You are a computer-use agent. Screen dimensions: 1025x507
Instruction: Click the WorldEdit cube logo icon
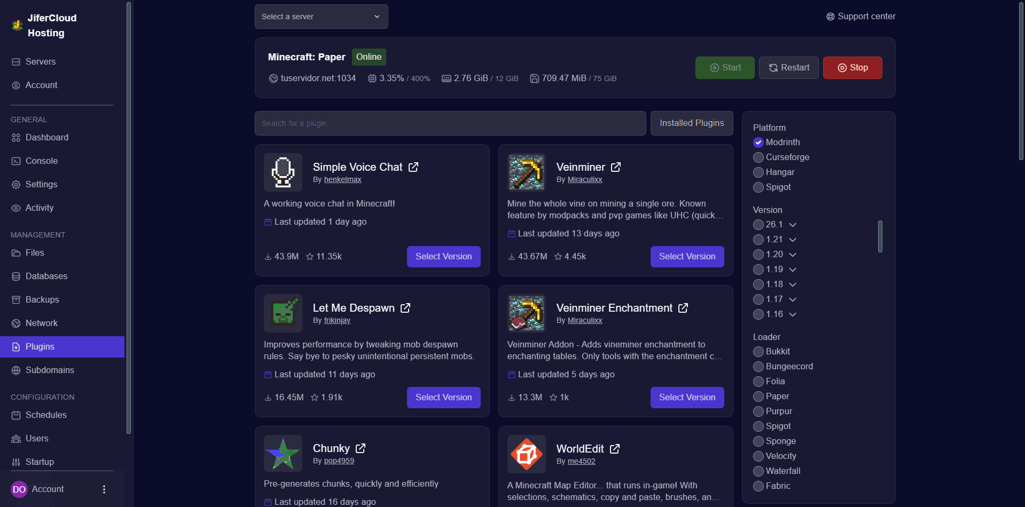pos(527,454)
